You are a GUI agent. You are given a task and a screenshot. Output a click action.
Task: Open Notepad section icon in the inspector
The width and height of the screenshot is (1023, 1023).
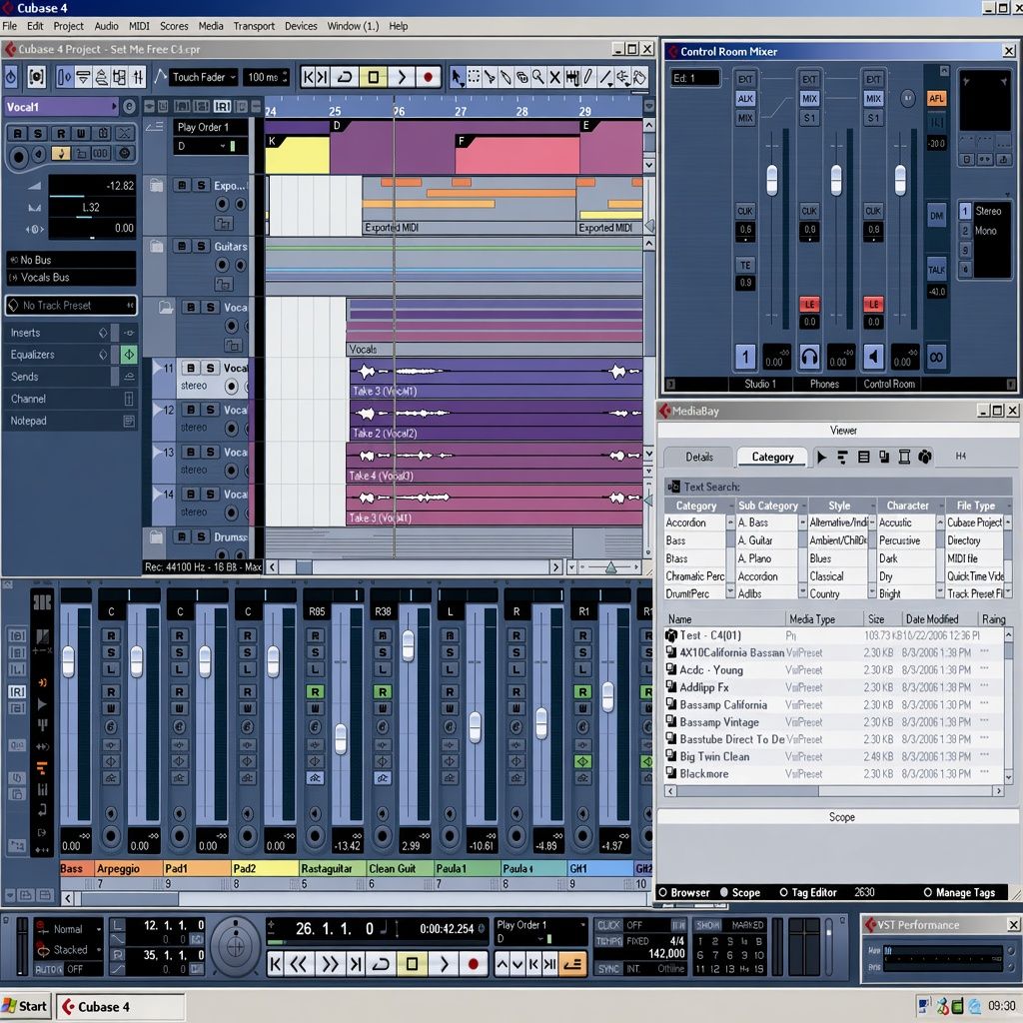[x=129, y=421]
